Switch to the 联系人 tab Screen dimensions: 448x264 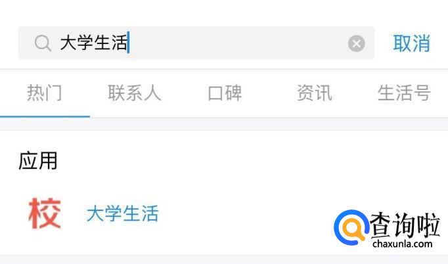[134, 93]
